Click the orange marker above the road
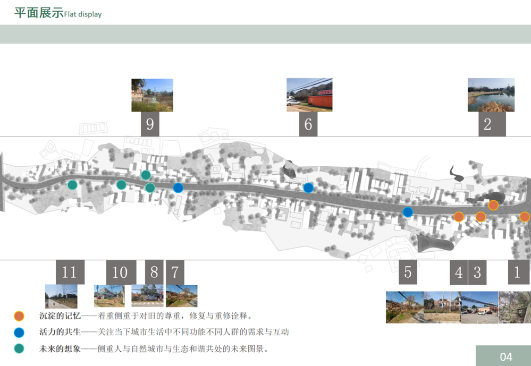The image size is (531, 366). tap(493, 205)
